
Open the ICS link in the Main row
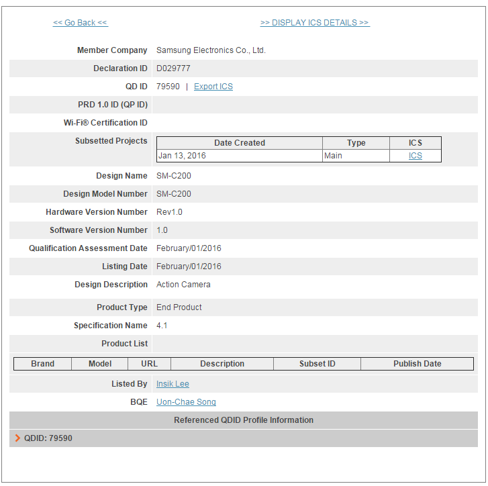416,156
